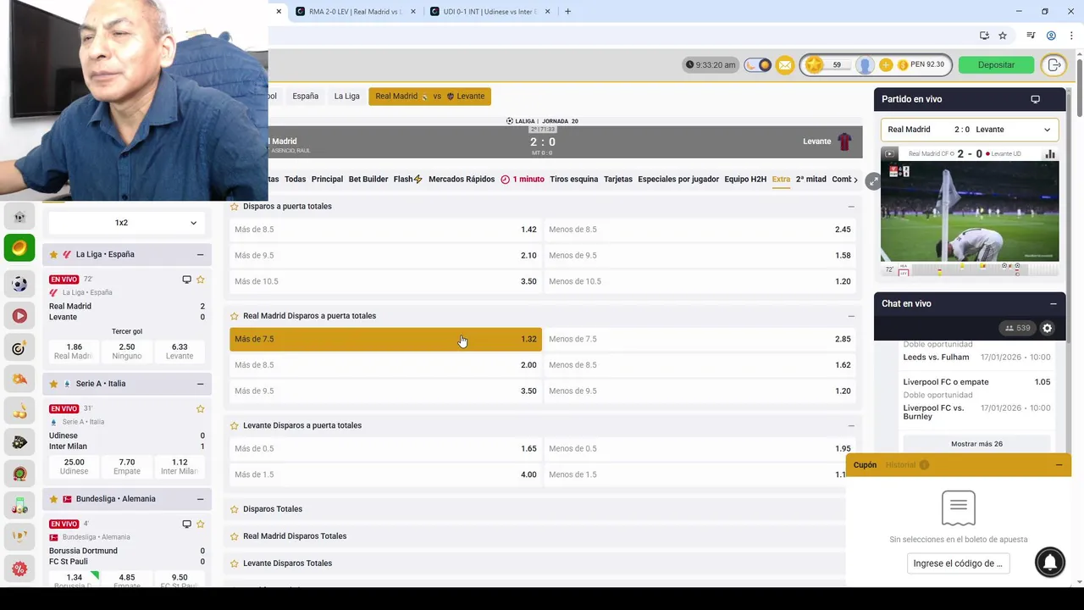Open the 1 minuto markets tab
Image resolution: width=1084 pixels, height=610 pixels.
pyautogui.click(x=523, y=180)
